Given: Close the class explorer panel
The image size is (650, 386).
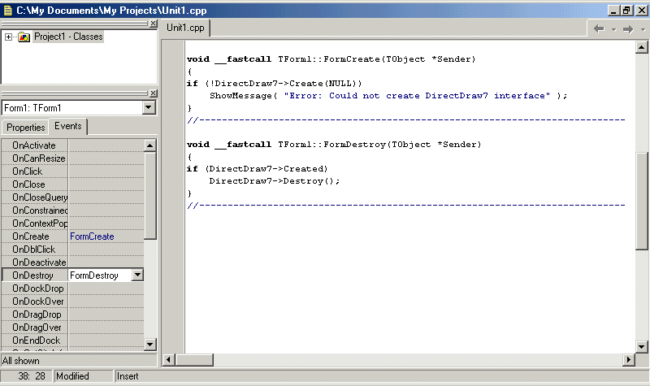Looking at the screenshot, I should [x=153, y=24].
